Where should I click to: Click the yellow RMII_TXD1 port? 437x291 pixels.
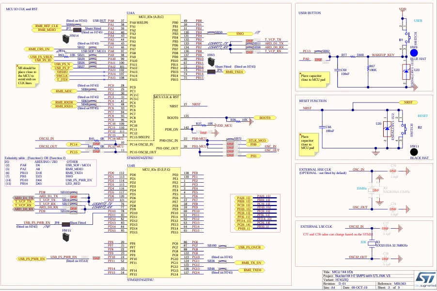point(234,72)
